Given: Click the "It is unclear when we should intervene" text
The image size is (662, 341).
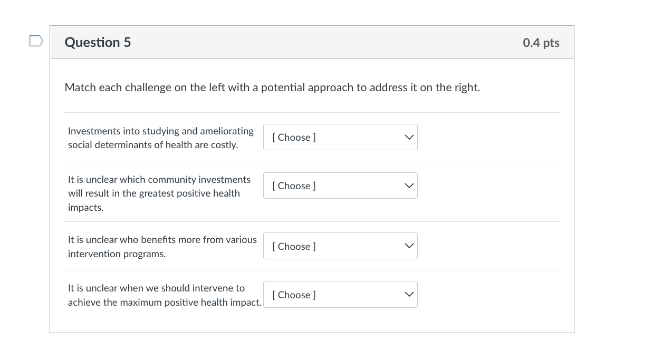Looking at the screenshot, I should [x=156, y=288].
